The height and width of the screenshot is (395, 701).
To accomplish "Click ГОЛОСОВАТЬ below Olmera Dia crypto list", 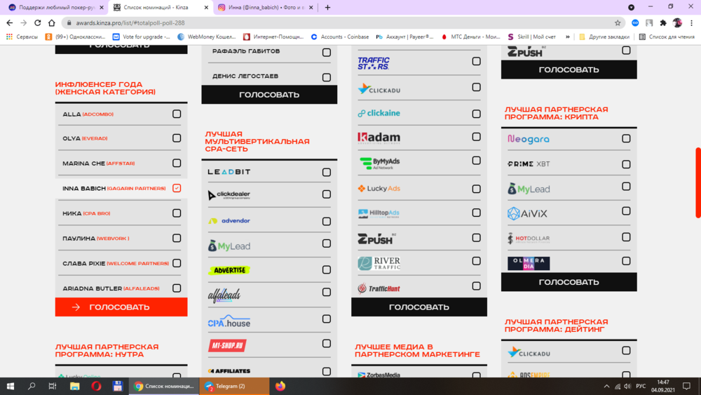I will [569, 282].
